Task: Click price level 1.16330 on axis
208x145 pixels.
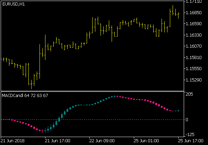Action: [193, 35]
